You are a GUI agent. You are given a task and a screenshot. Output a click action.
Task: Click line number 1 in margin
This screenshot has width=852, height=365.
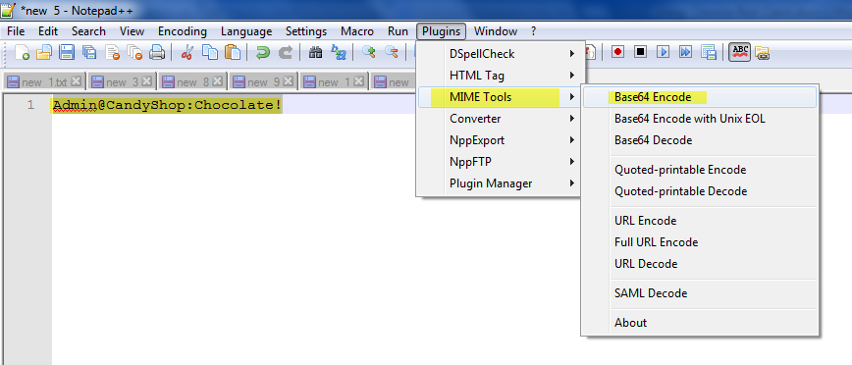click(31, 105)
